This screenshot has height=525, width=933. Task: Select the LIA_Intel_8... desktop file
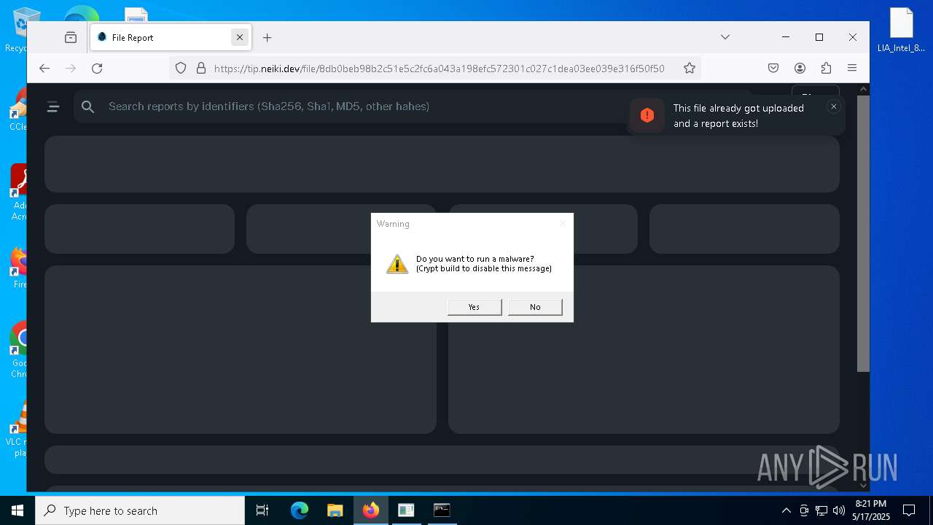(x=902, y=30)
